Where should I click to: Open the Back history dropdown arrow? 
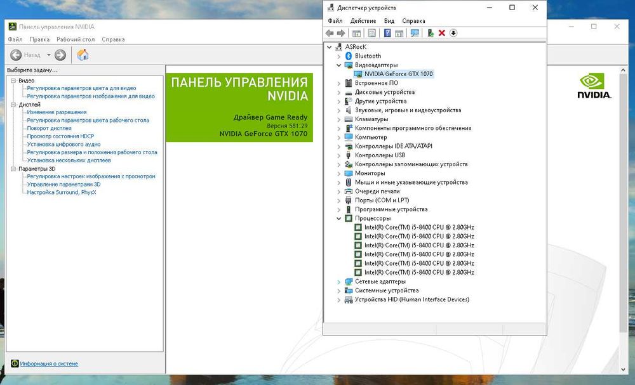[x=49, y=55]
